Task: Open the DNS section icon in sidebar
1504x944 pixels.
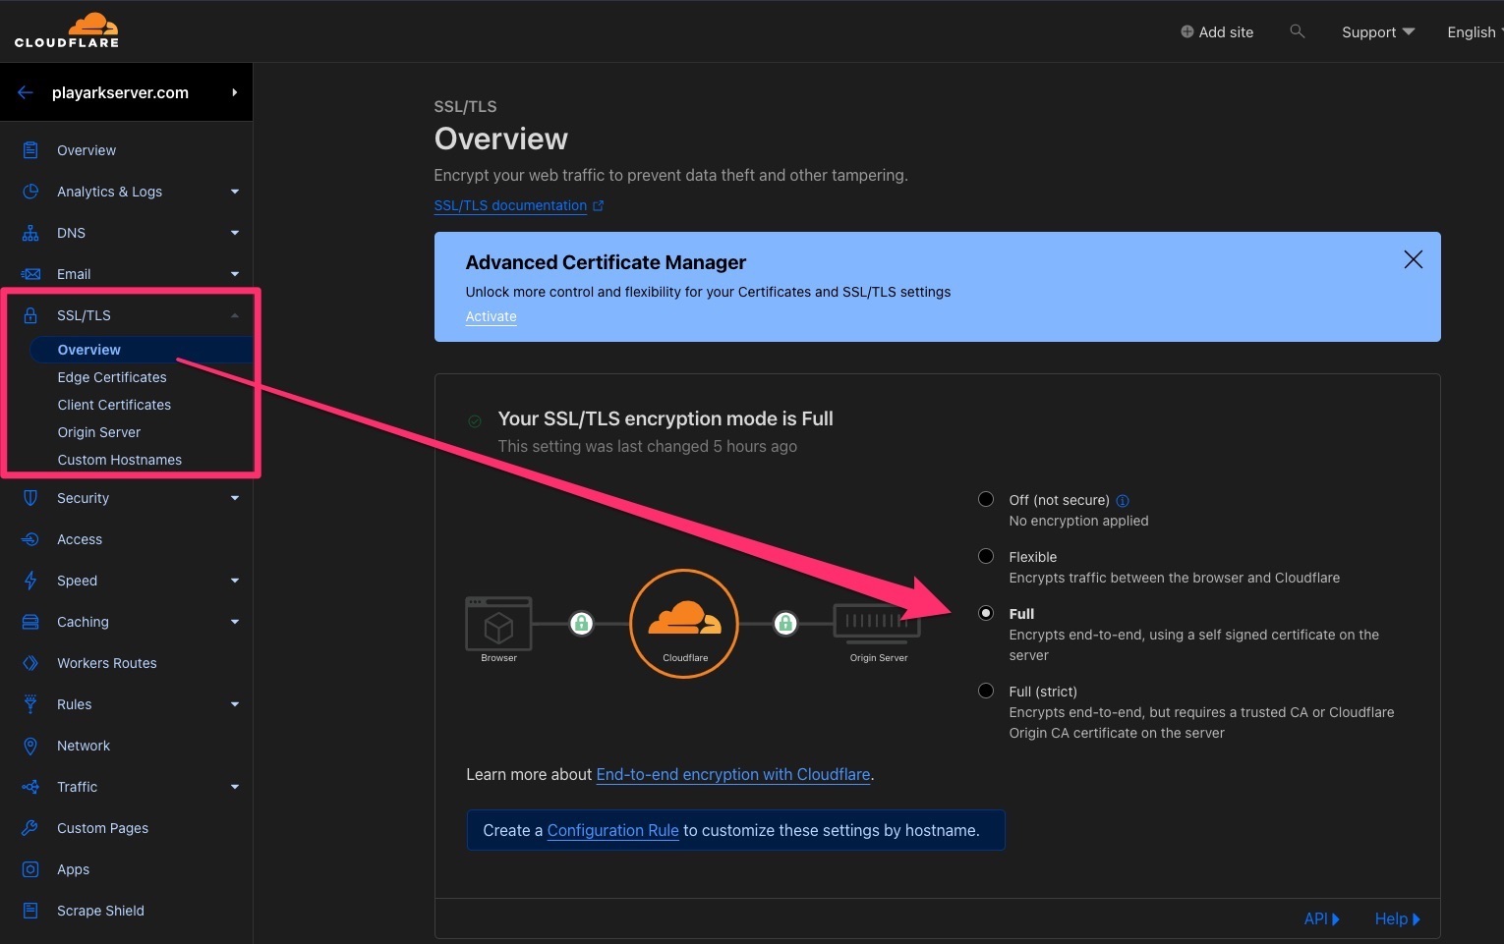Action: pyautogui.click(x=31, y=233)
